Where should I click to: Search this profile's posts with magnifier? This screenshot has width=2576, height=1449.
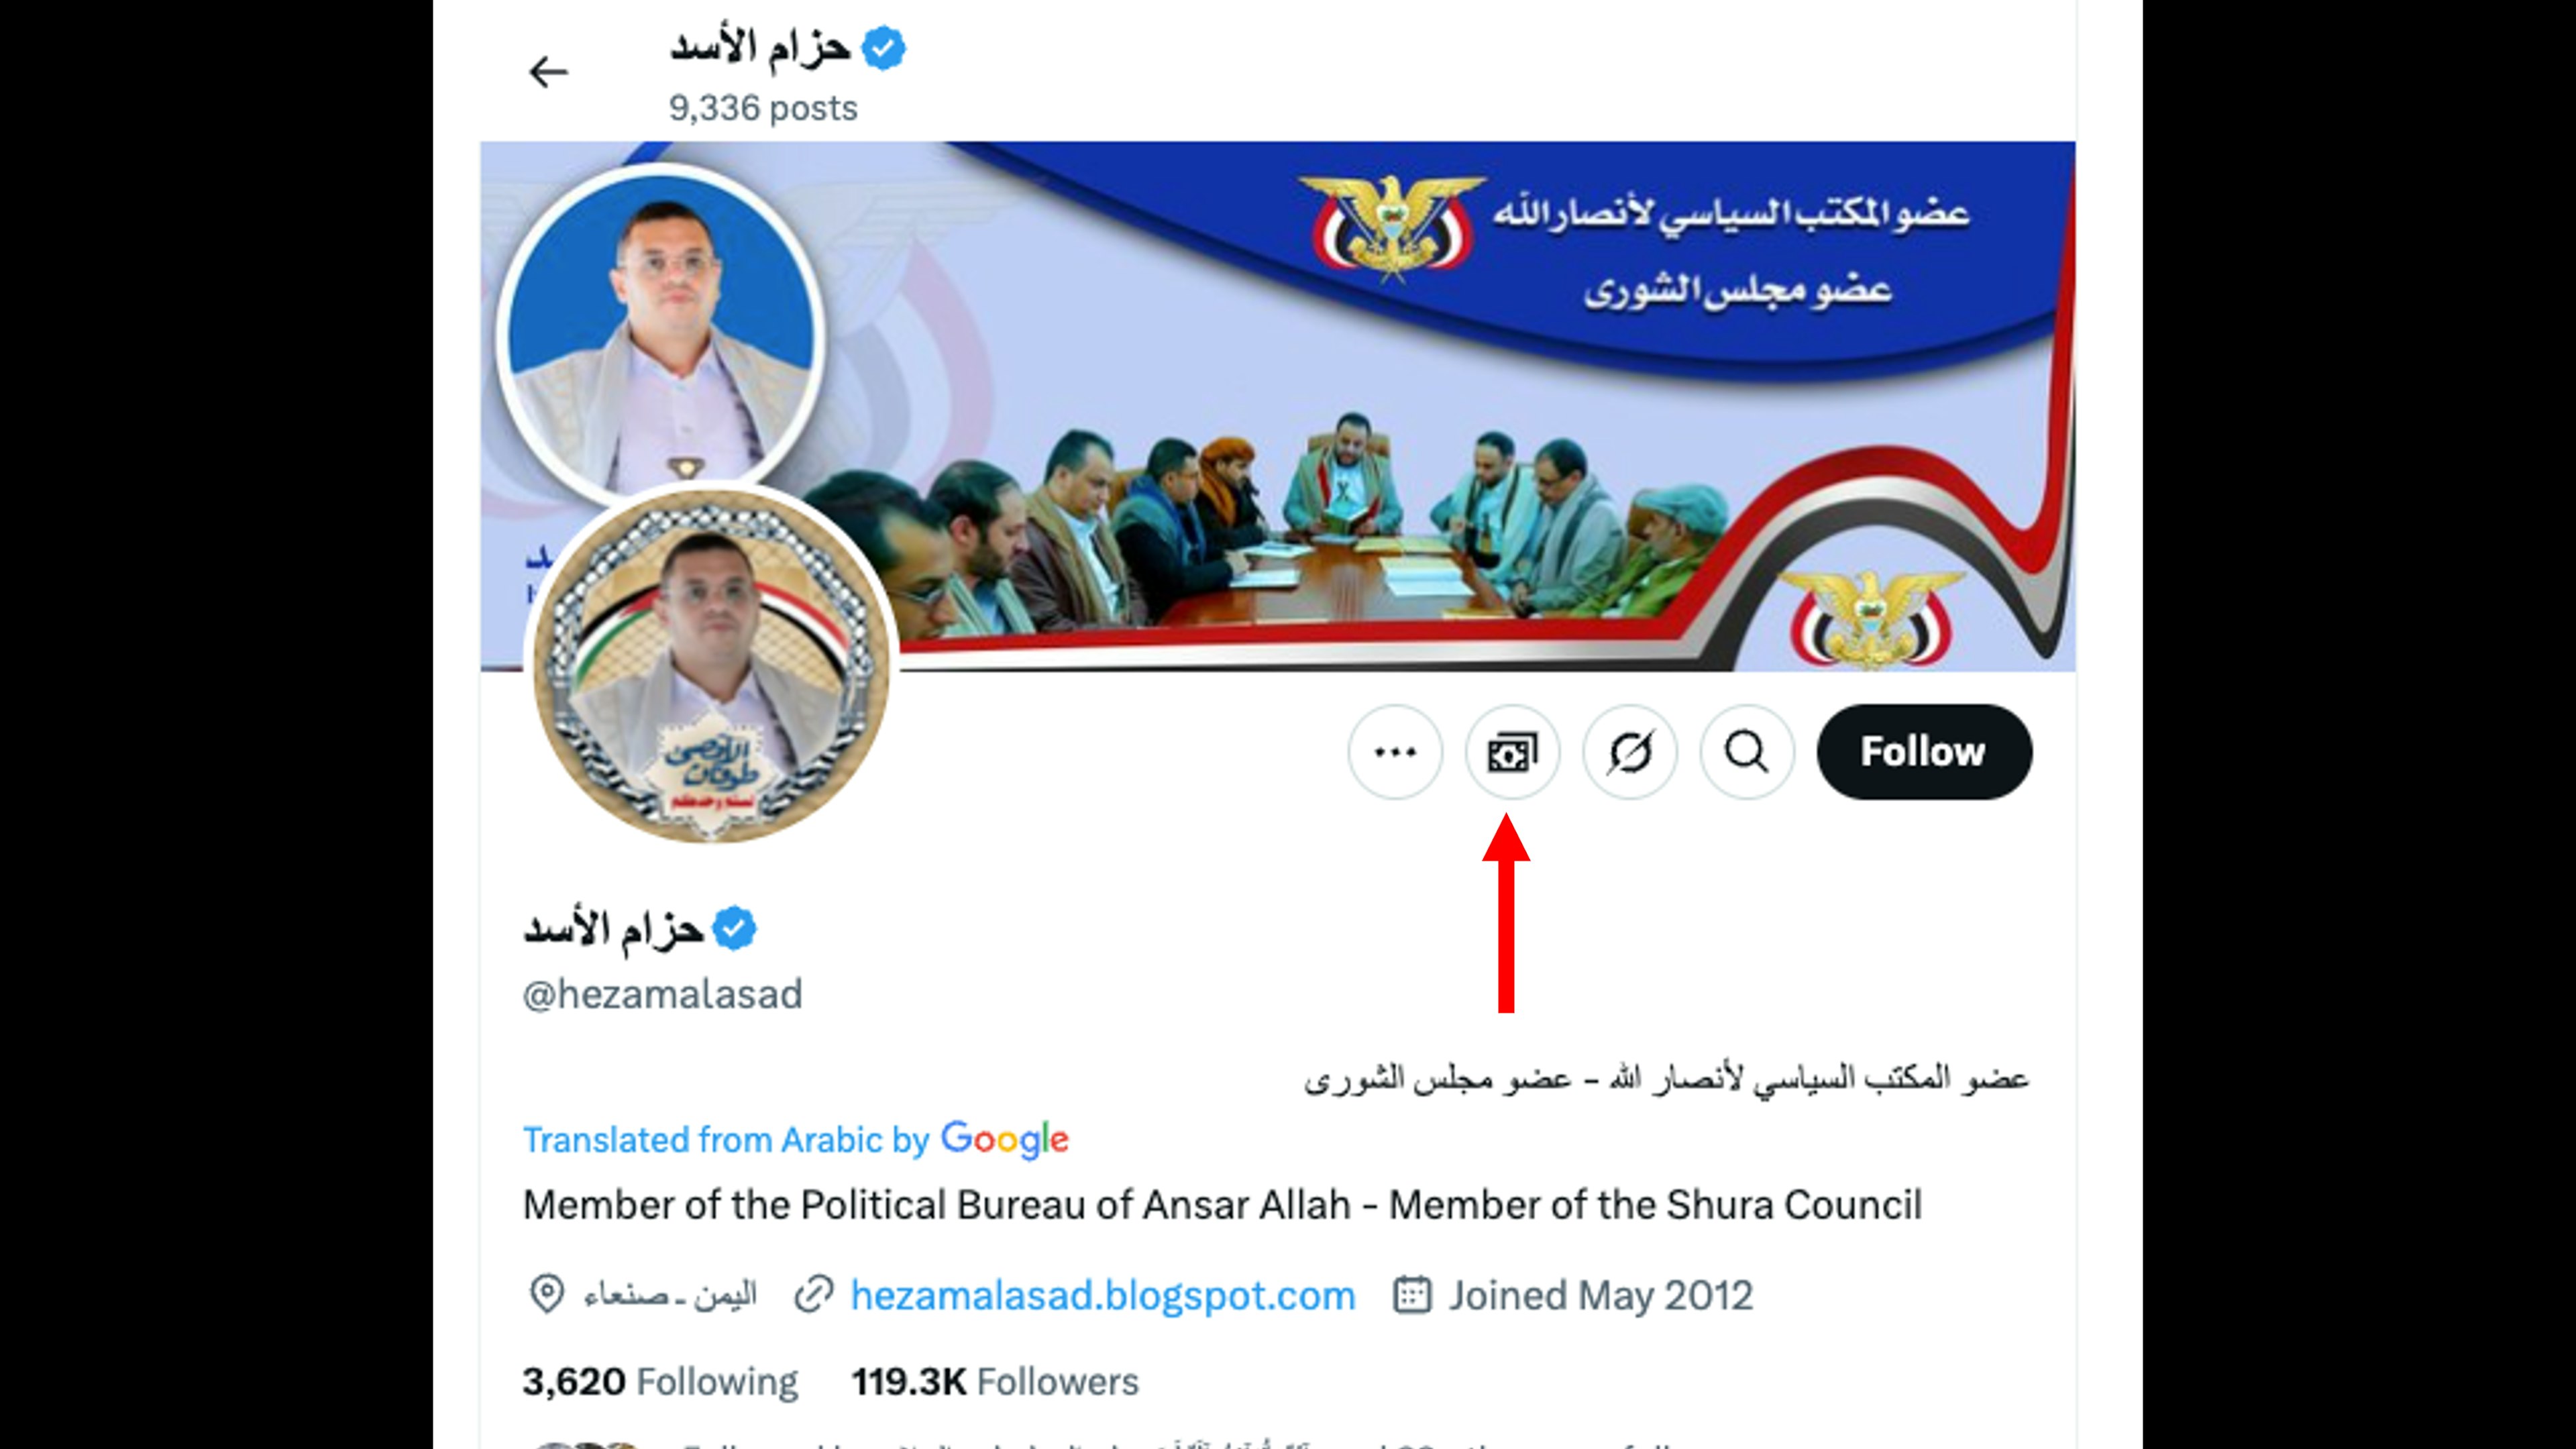coord(1747,752)
